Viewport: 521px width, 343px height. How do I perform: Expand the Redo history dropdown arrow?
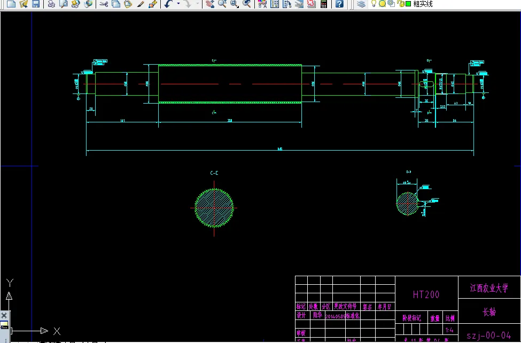point(197,4)
